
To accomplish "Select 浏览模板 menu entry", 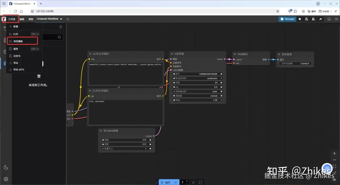I will click(x=22, y=41).
